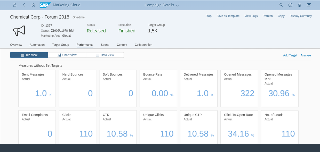
Task: Click the Marketing Area: Global text
Action: point(56,36)
